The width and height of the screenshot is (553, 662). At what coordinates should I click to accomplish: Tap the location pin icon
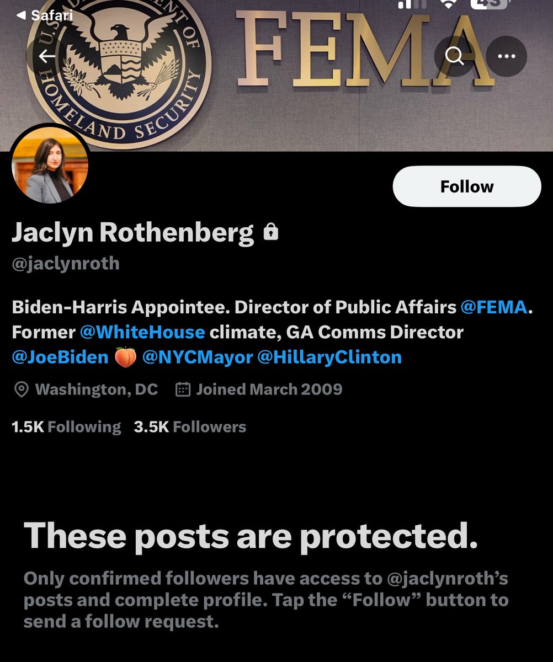[21, 390]
